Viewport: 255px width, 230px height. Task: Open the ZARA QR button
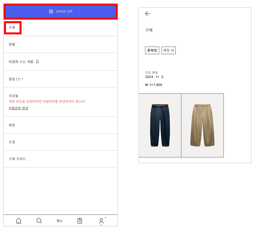[x=61, y=12]
